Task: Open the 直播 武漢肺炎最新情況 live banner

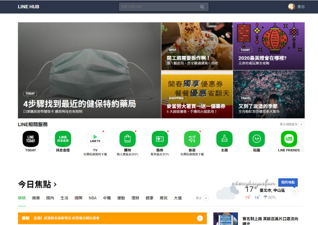Action: point(112,218)
